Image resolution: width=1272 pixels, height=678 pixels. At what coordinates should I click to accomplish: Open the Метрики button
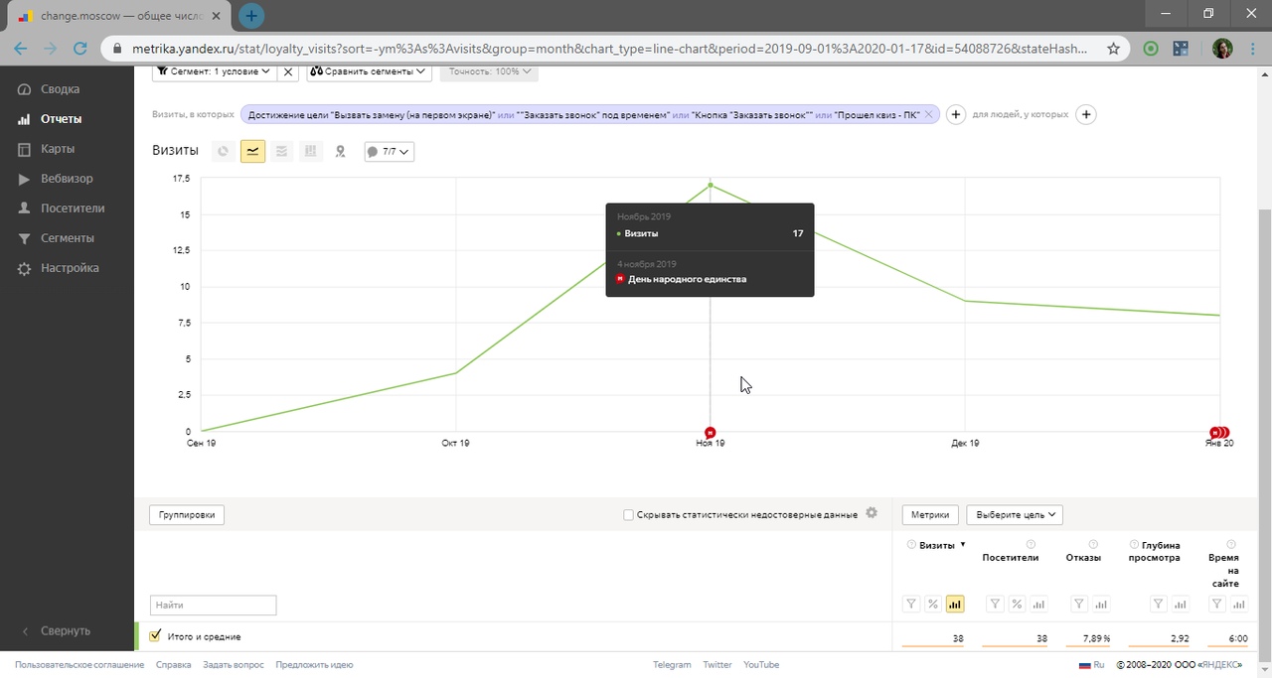coord(930,514)
